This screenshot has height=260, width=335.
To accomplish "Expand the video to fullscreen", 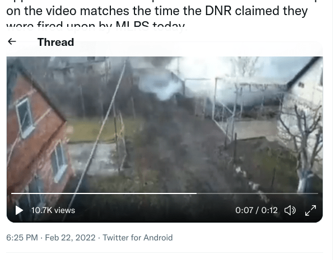I will (310, 210).
